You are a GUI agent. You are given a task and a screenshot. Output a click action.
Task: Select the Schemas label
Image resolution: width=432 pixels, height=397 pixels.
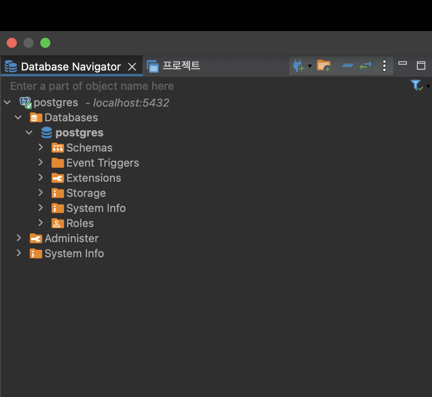(x=89, y=148)
